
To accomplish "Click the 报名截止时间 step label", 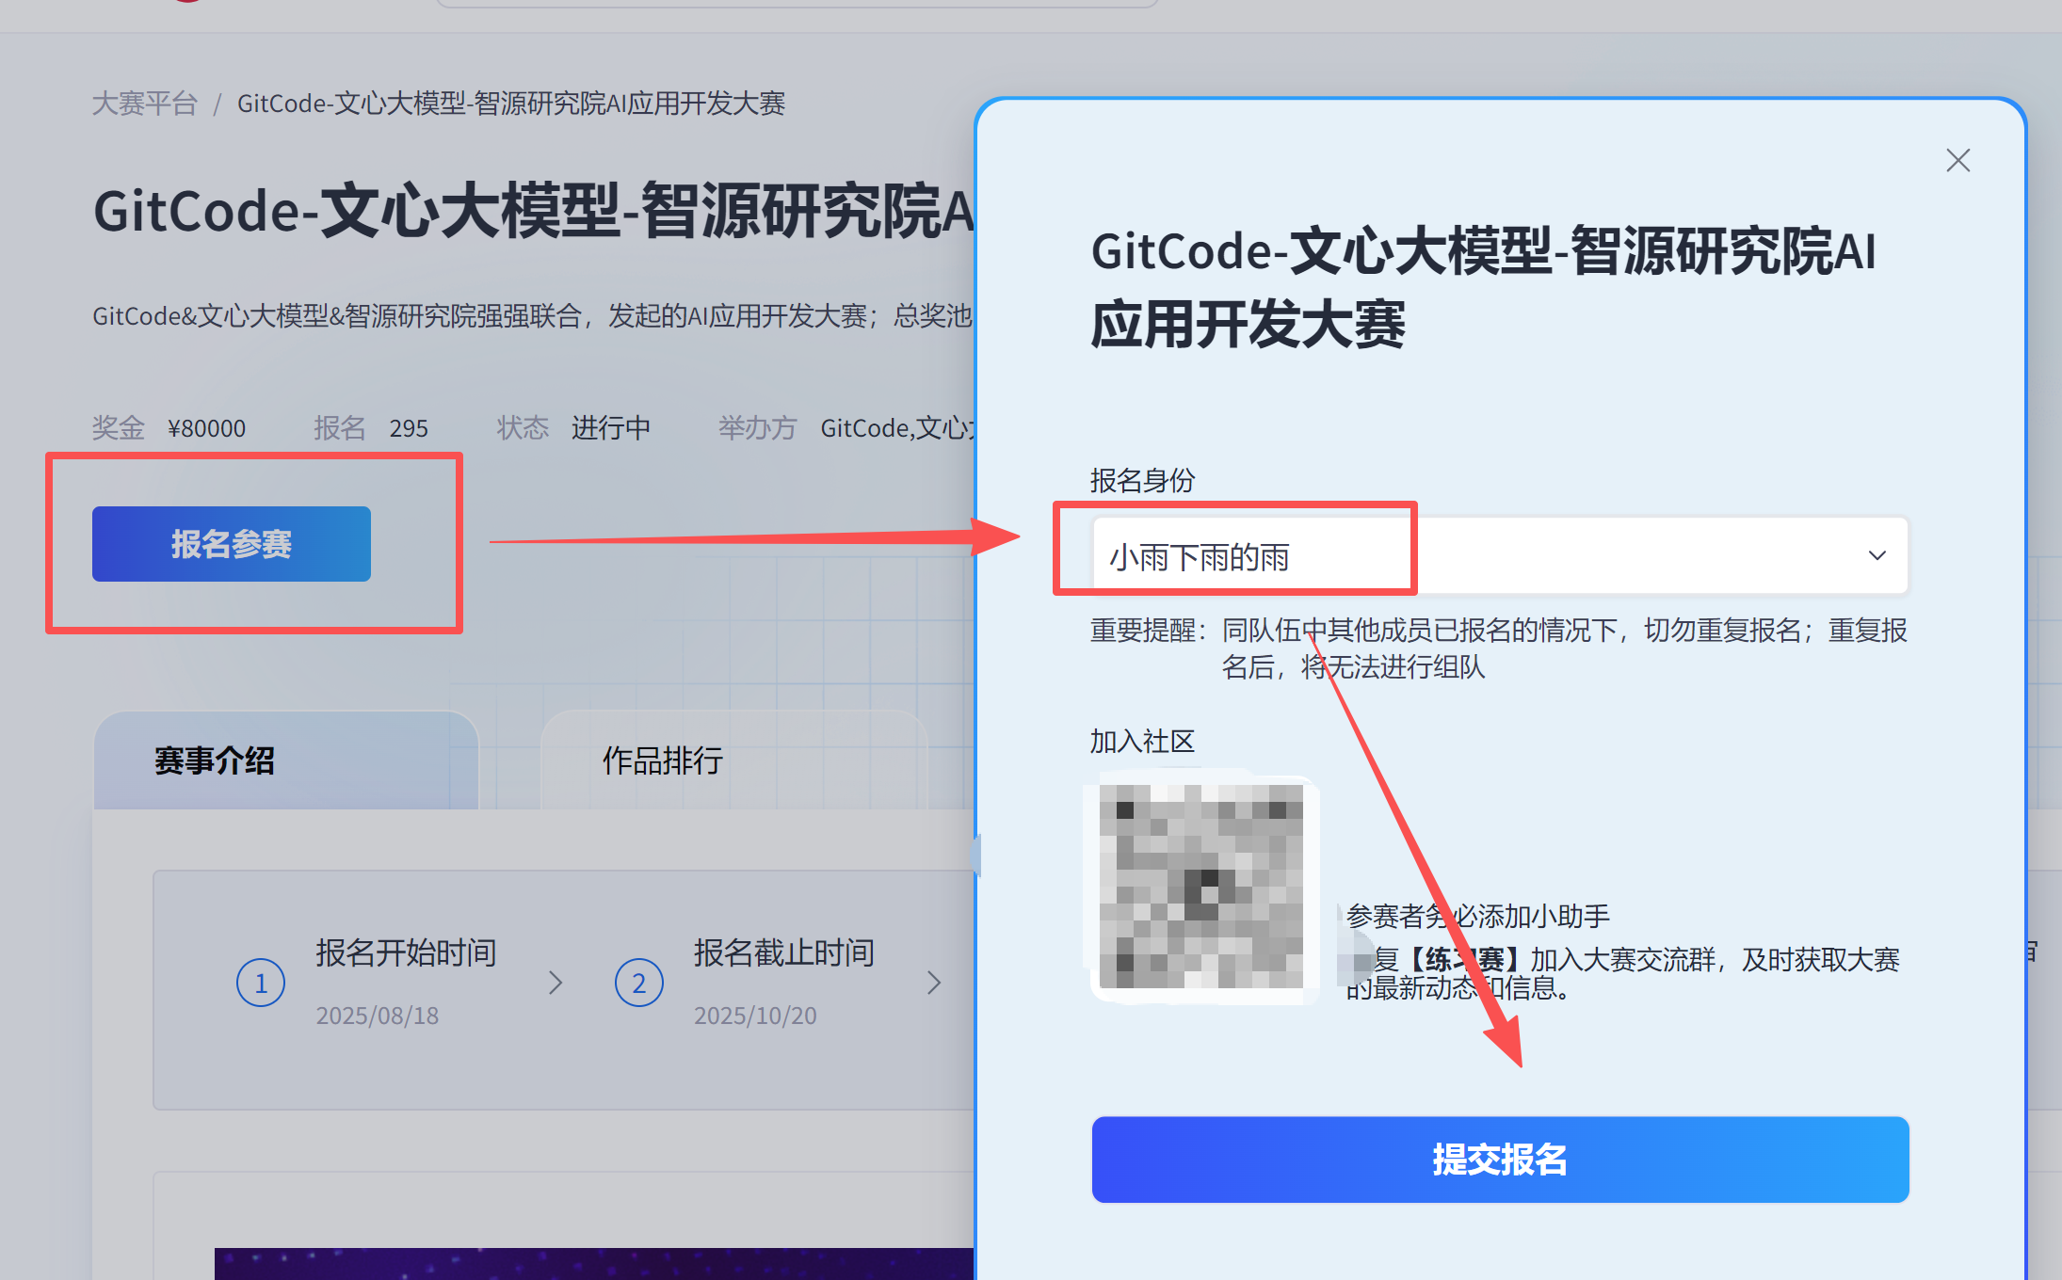I will pos(783,952).
